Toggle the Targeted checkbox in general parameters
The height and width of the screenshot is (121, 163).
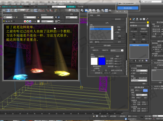point(131,73)
